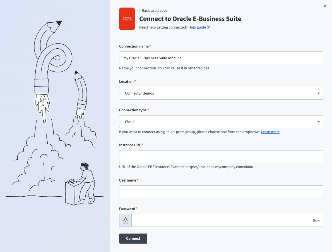Image resolution: width=332 pixels, height=252 pixels.
Task: Click inside the Password input field
Action: pos(220,220)
